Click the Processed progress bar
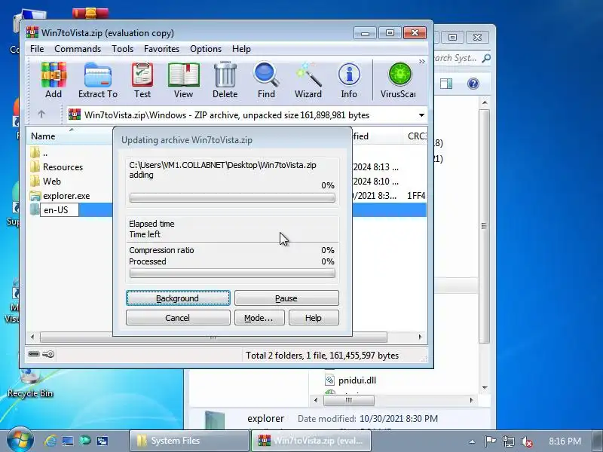 [x=232, y=273]
